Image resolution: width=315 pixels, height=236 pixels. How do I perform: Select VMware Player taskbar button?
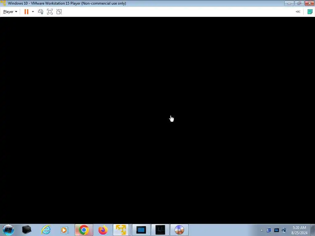(121, 230)
